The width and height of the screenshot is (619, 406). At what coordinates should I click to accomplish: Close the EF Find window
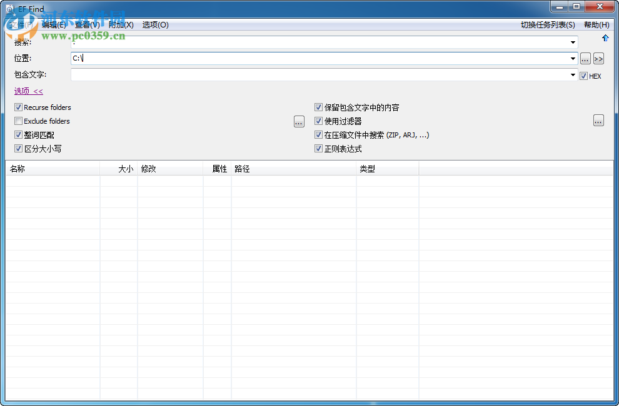600,7
